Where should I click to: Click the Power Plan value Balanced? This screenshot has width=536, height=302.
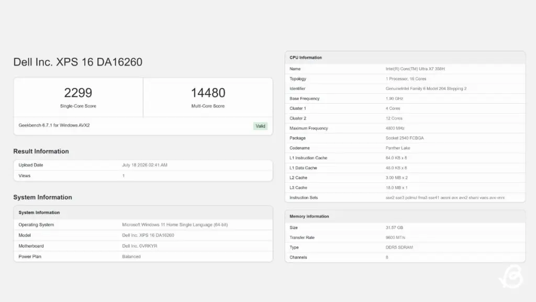click(x=131, y=256)
